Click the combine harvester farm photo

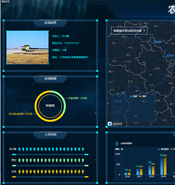coord(28,48)
